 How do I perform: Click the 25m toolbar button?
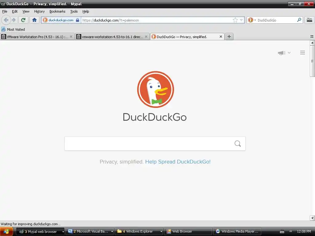point(309,20)
